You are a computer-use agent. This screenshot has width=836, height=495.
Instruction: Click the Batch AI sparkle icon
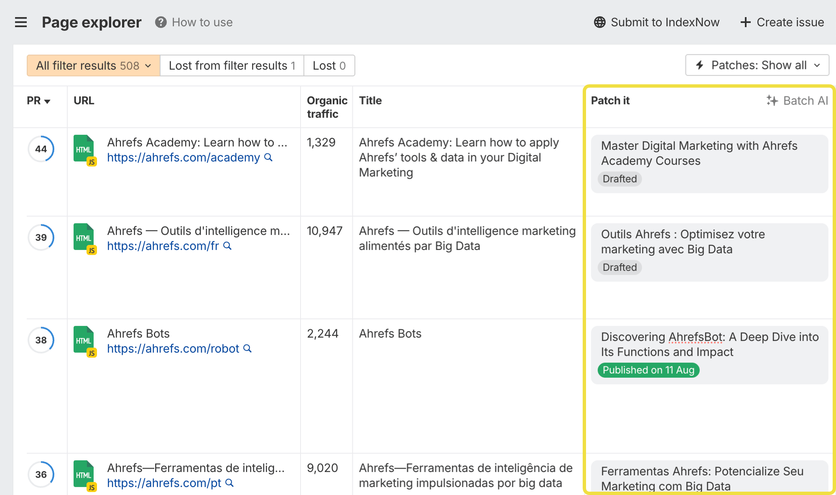772,101
